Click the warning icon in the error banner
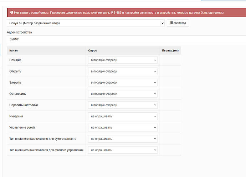Image resolution: width=246 pixels, height=177 pixels. point(12,13)
